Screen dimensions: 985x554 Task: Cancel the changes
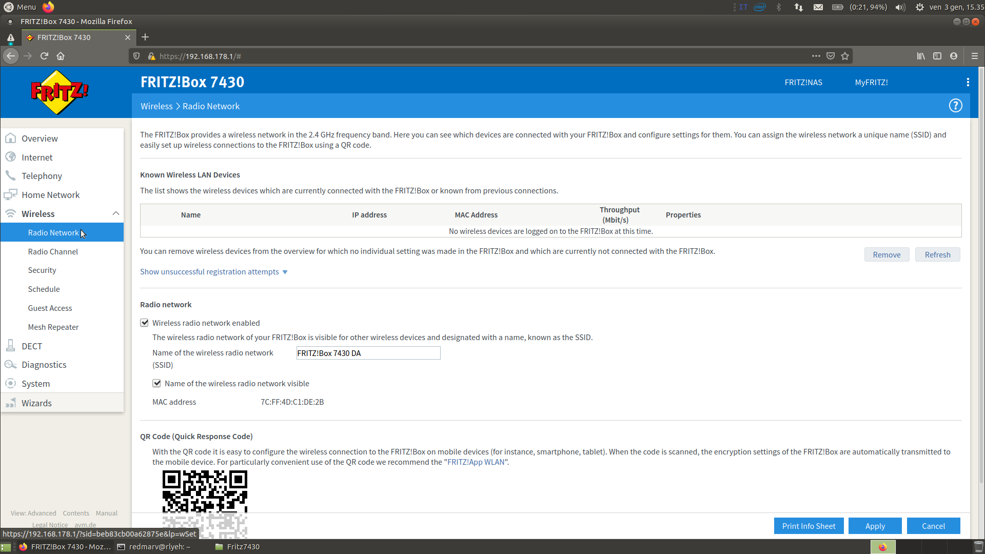pos(933,526)
